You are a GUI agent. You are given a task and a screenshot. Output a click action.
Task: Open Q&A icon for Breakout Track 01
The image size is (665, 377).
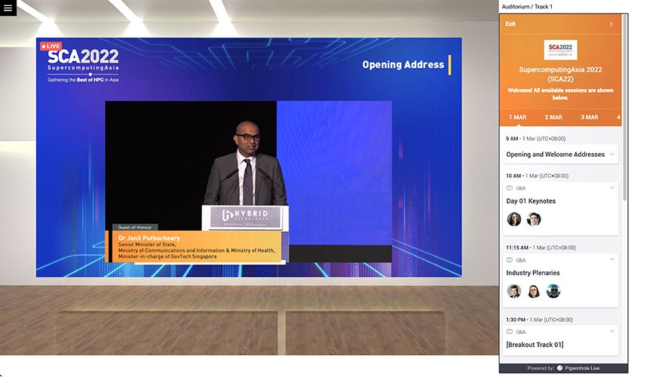tap(510, 332)
